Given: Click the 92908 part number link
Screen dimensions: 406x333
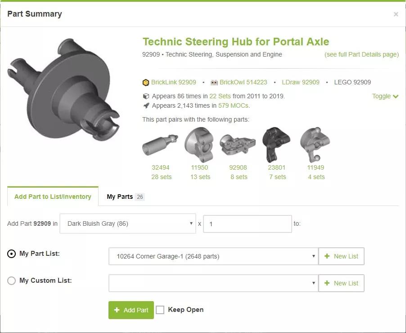Looking at the screenshot, I should click(x=238, y=167).
